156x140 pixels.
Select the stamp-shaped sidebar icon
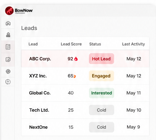(8, 35)
